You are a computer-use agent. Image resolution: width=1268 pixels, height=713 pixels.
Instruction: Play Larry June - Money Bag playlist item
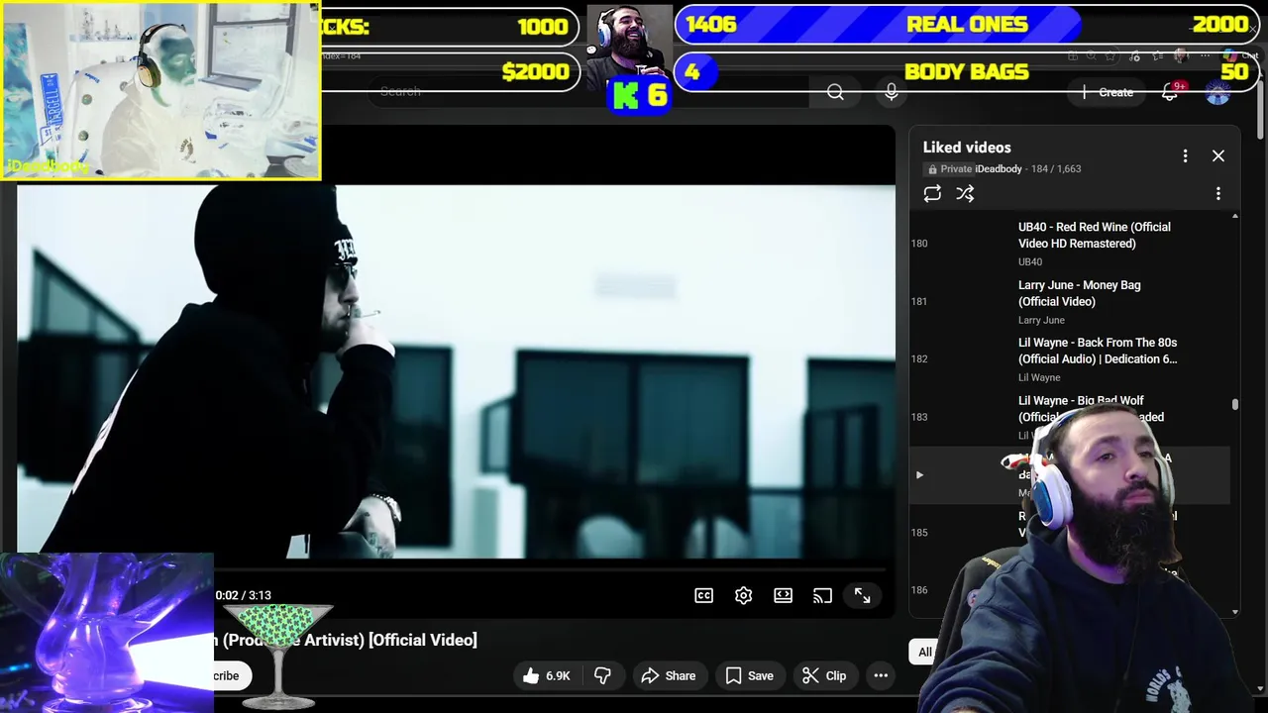click(1070, 301)
